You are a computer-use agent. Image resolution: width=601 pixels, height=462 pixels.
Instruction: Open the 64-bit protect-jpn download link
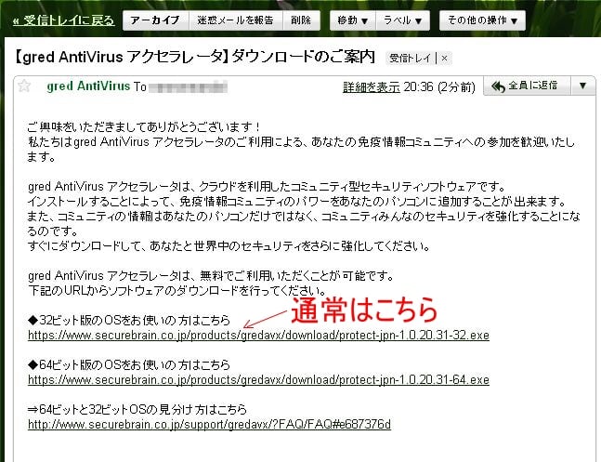coord(258,379)
